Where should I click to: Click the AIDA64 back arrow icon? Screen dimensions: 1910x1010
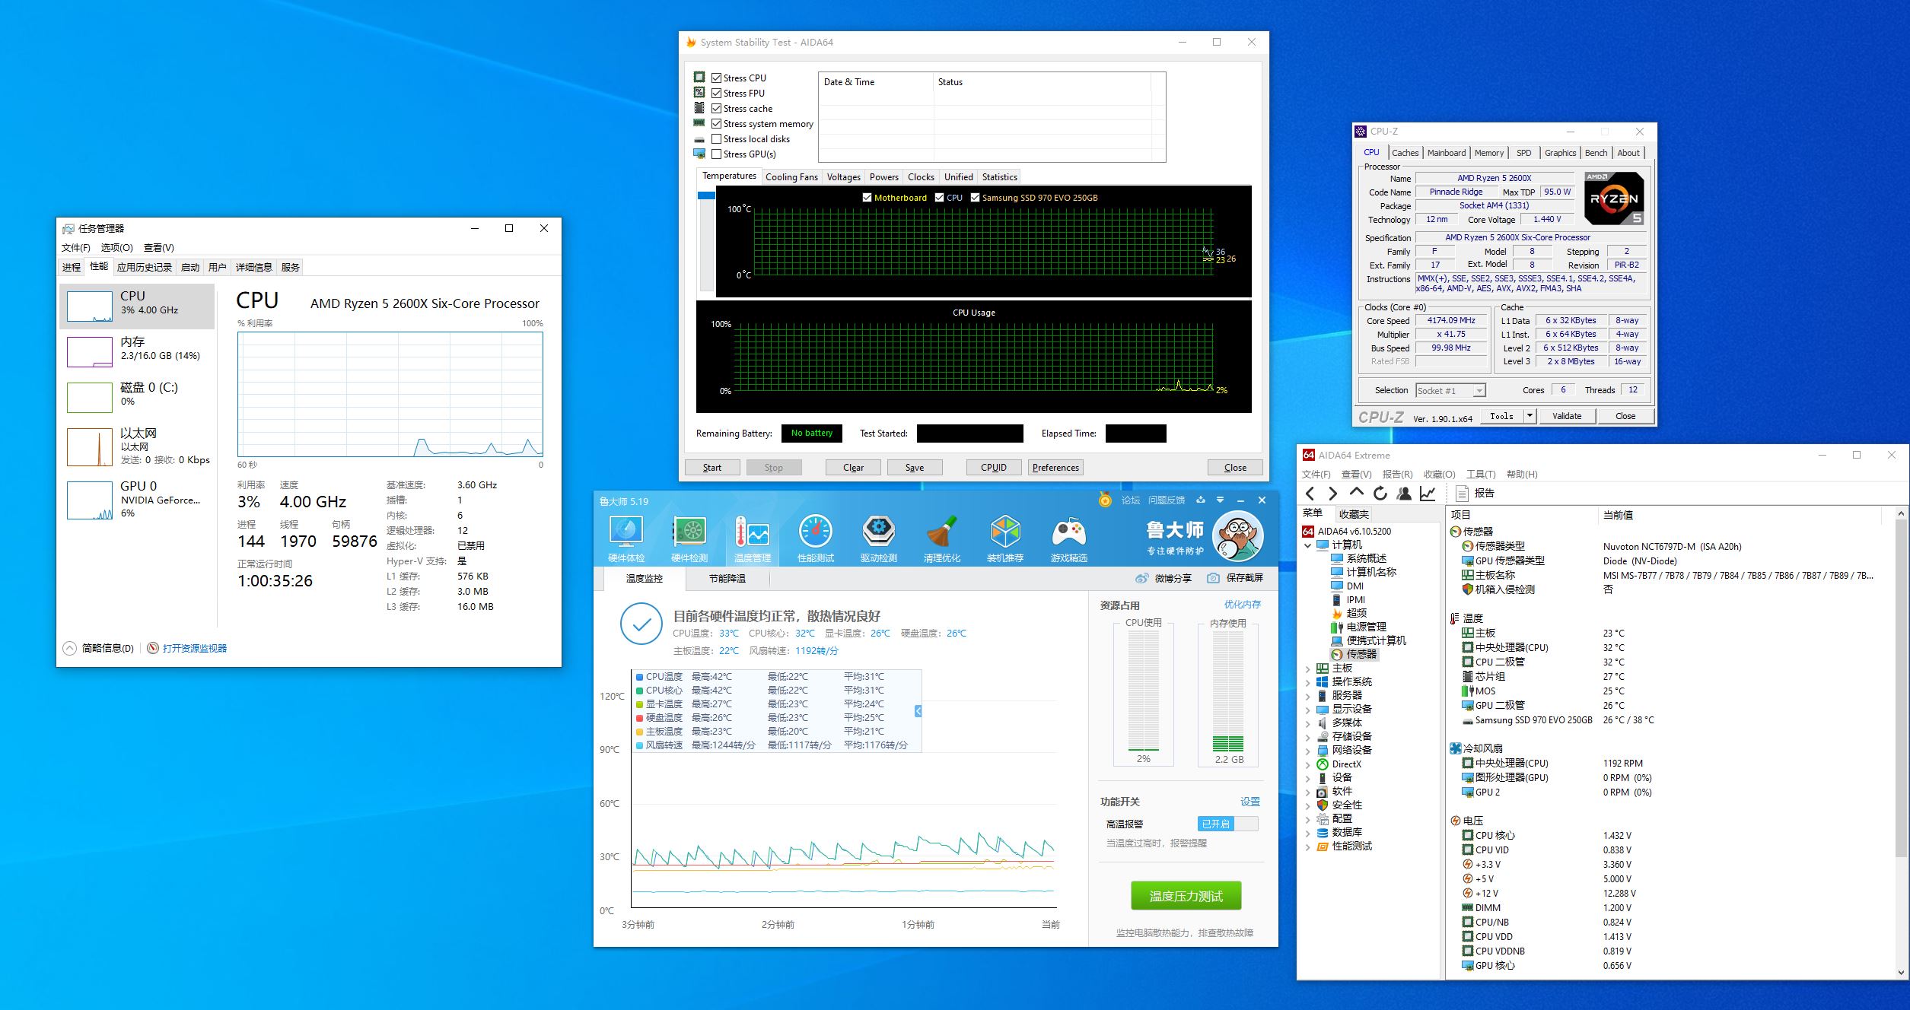pos(1310,494)
